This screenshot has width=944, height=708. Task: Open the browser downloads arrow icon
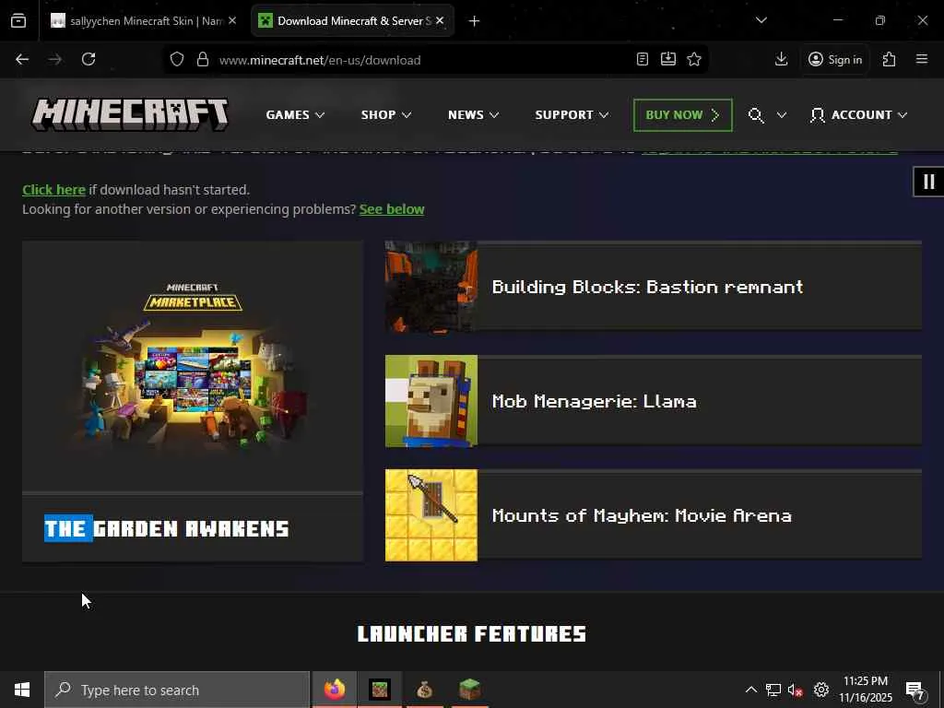pos(782,59)
